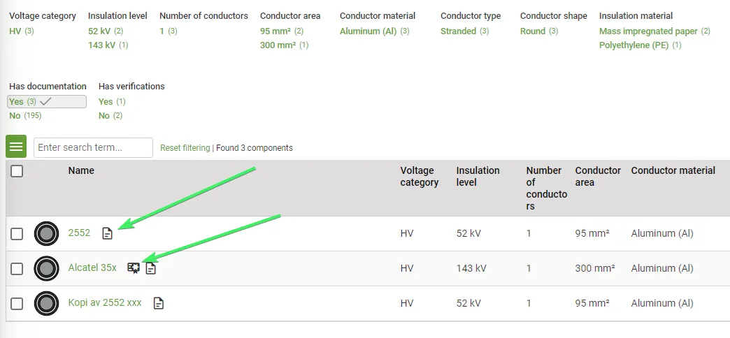Filter Has documentation by No

click(x=25, y=115)
